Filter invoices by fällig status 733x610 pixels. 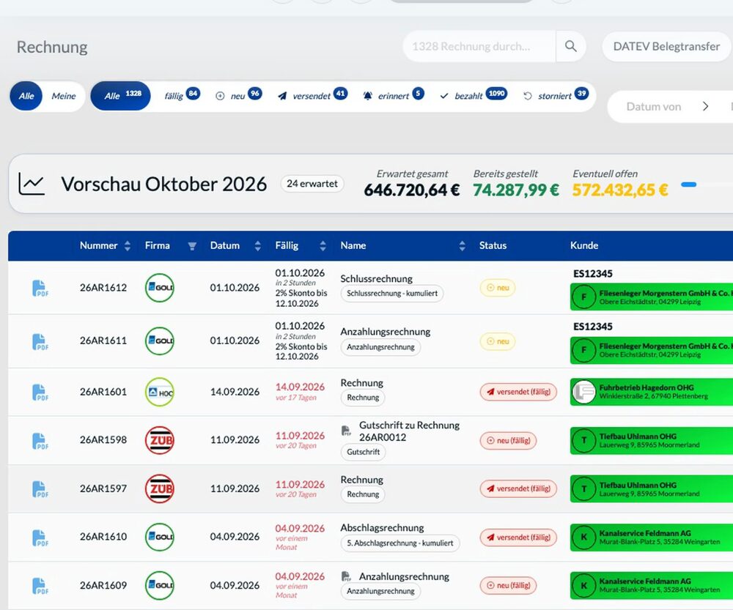click(182, 96)
